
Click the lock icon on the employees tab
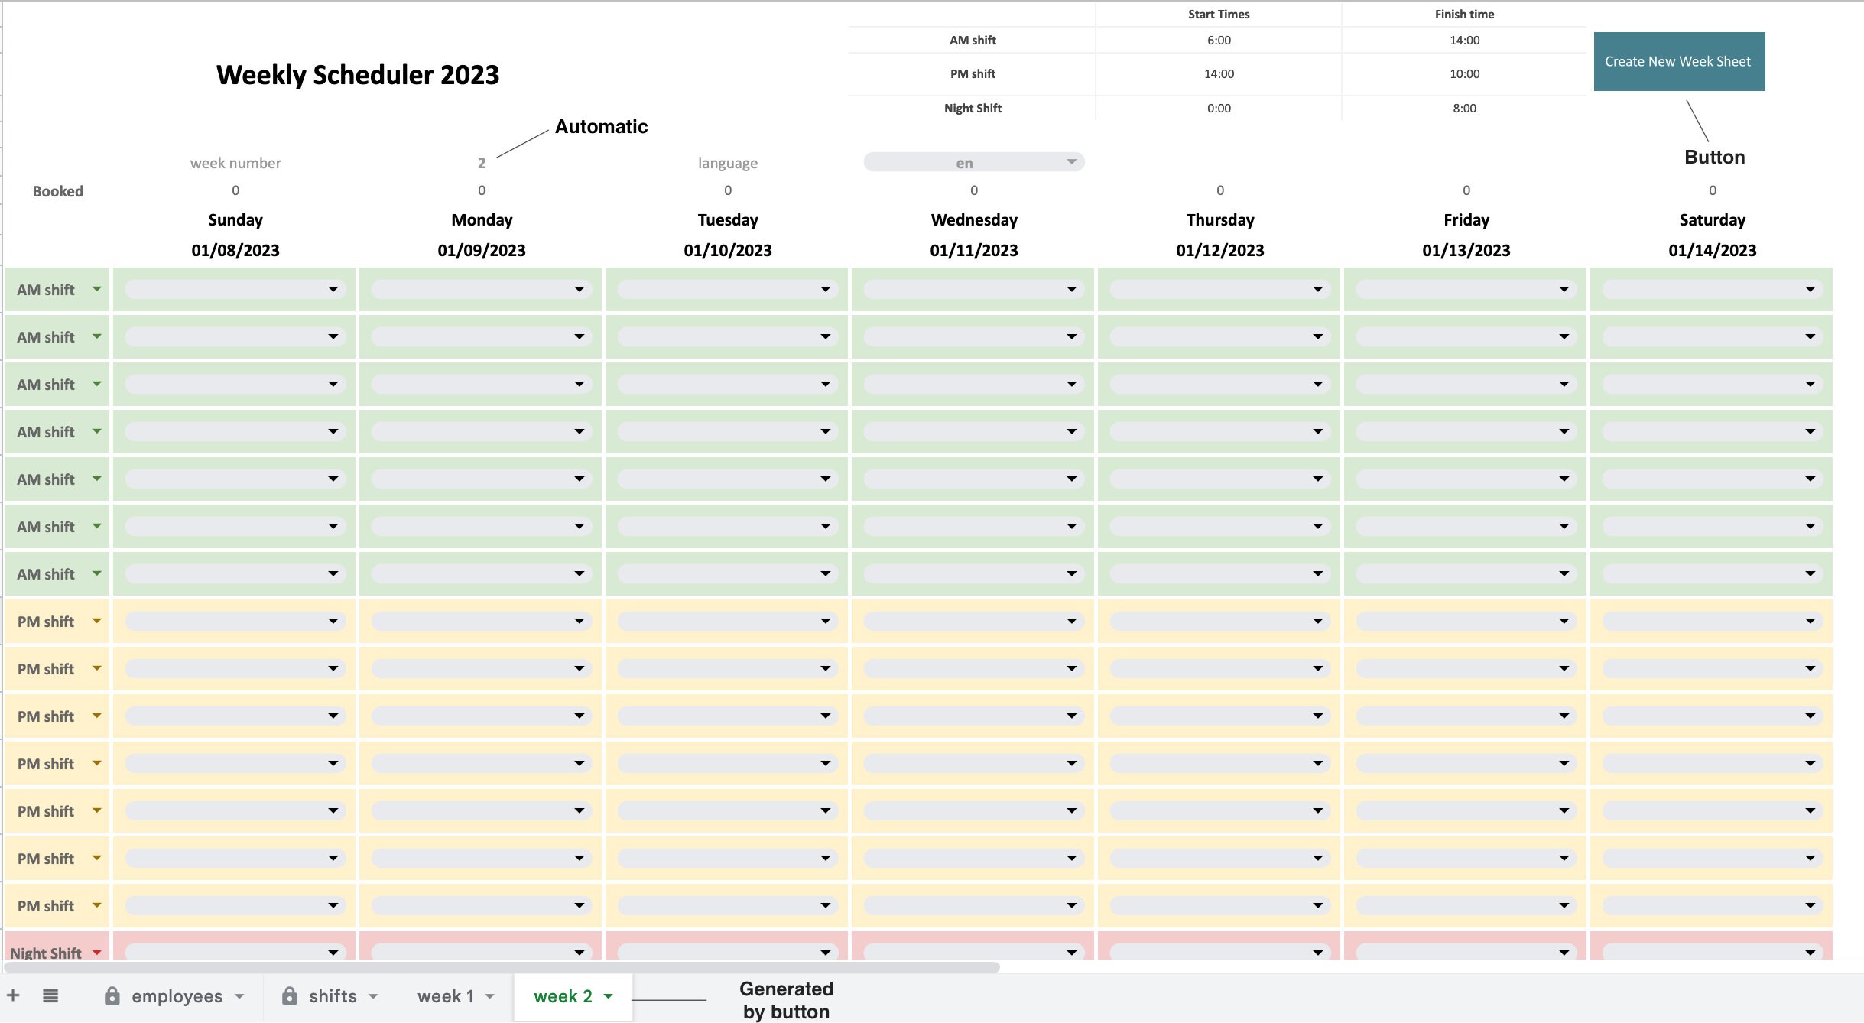pyautogui.click(x=113, y=995)
